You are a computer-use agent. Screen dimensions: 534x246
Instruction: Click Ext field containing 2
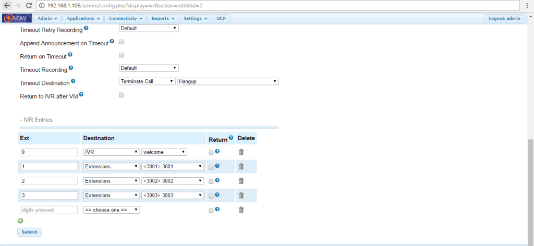click(49, 181)
